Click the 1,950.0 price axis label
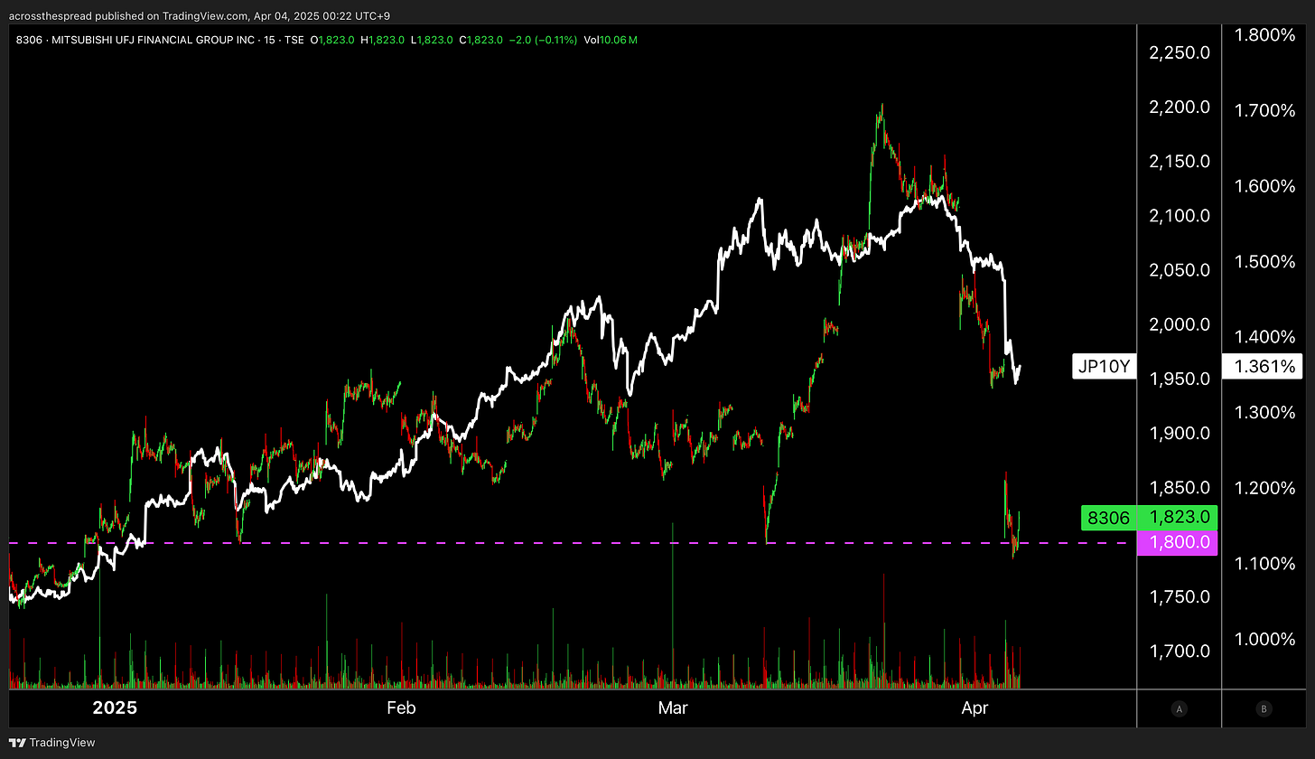Image resolution: width=1315 pixels, height=759 pixels. 1179,378
